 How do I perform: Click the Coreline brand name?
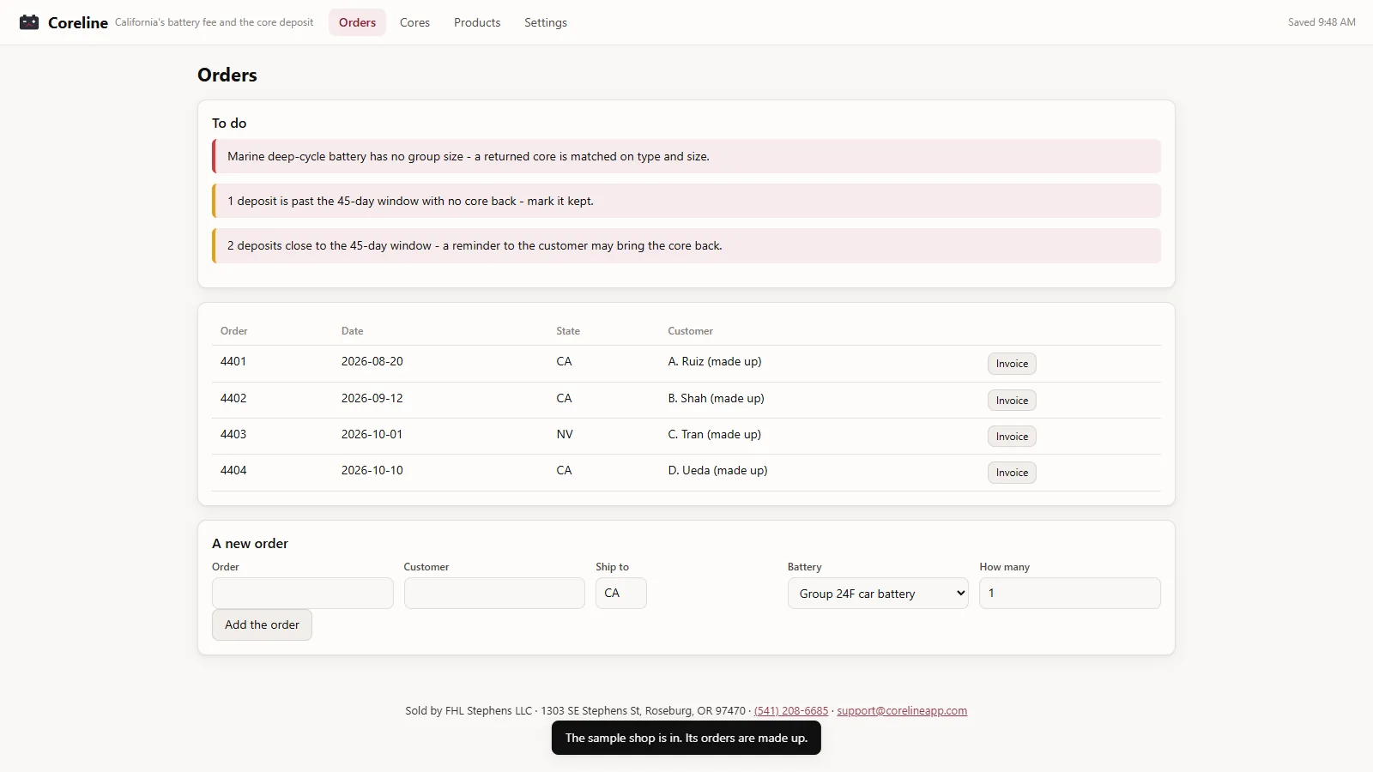click(x=78, y=23)
